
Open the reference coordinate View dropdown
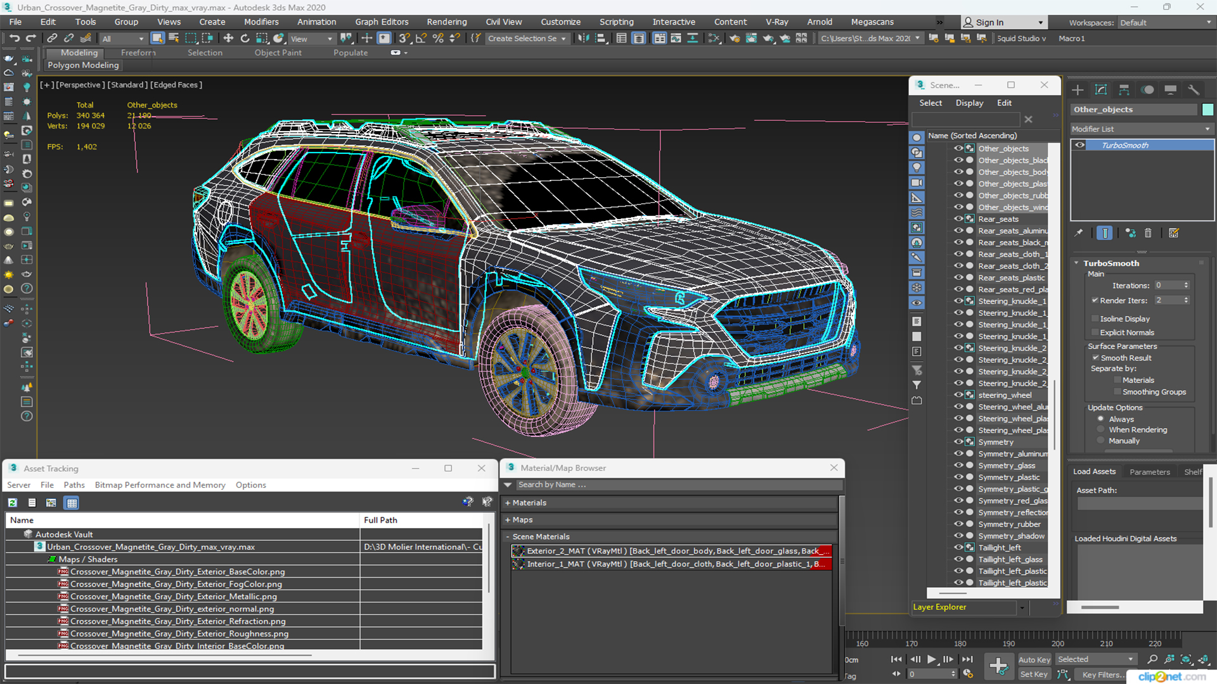pos(311,39)
